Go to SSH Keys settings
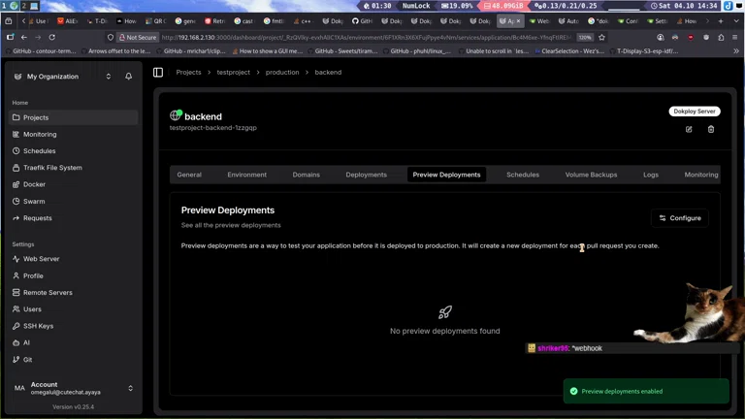This screenshot has width=745, height=419. pos(38,326)
